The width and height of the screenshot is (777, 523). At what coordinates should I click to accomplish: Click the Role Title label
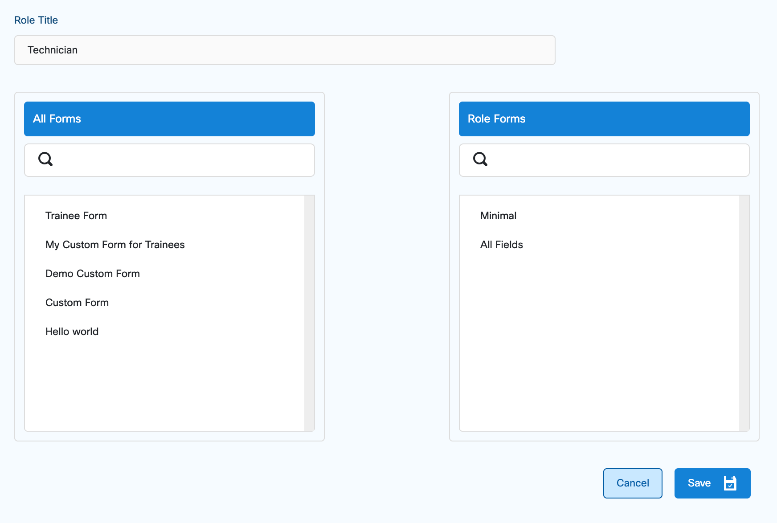[x=36, y=20]
